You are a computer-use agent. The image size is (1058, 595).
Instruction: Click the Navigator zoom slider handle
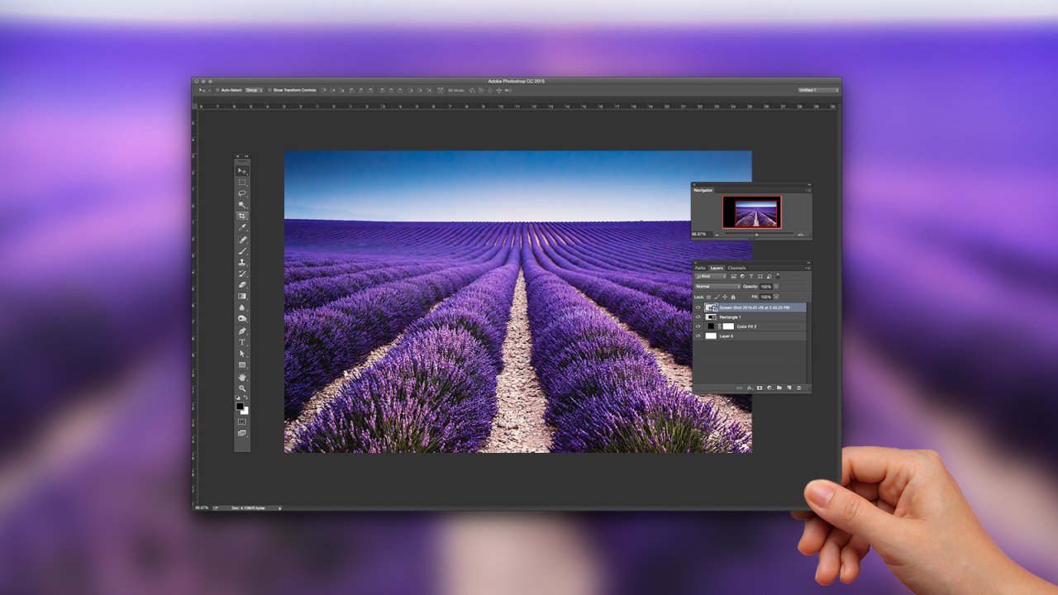pos(757,234)
